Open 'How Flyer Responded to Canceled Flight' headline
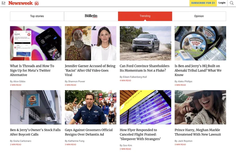 pos(140,134)
